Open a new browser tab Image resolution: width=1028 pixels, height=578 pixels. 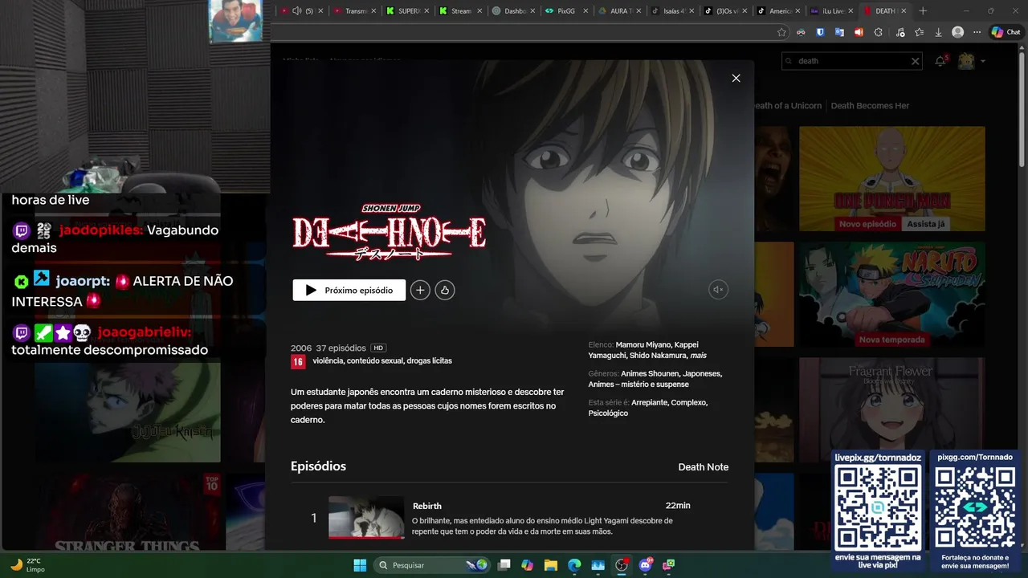923,11
